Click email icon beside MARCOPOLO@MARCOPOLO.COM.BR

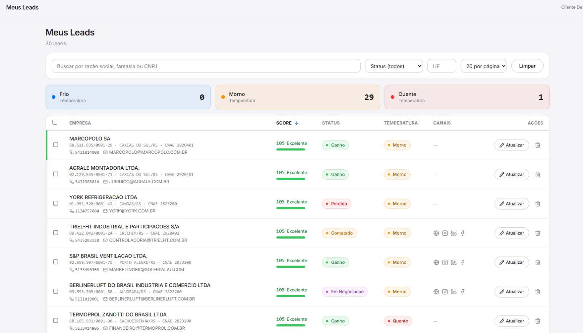[105, 152]
